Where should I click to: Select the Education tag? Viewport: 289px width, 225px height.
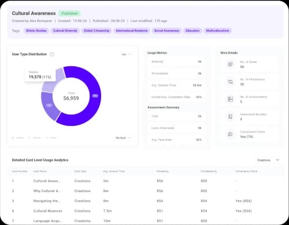click(x=192, y=31)
